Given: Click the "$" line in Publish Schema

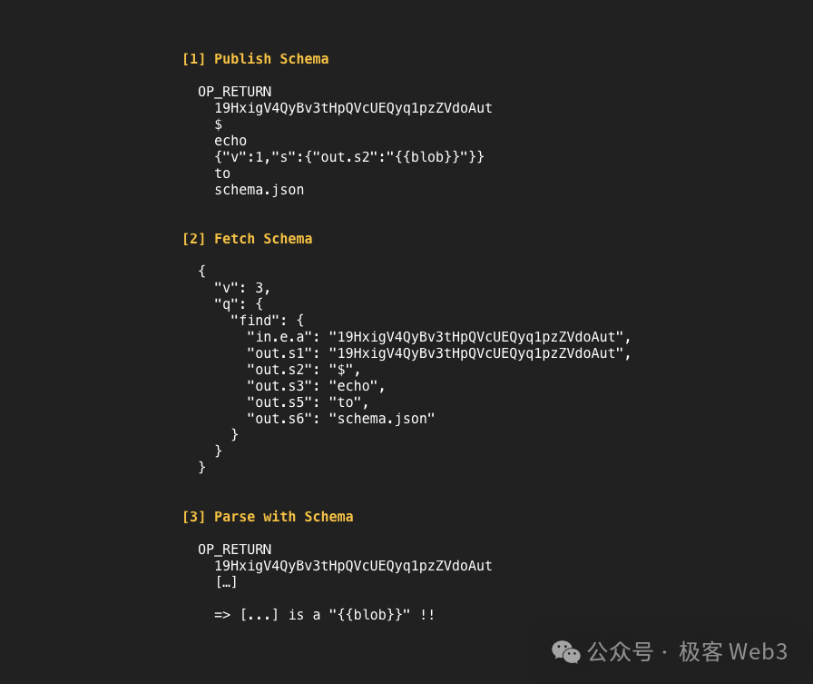Looking at the screenshot, I should (x=219, y=124).
